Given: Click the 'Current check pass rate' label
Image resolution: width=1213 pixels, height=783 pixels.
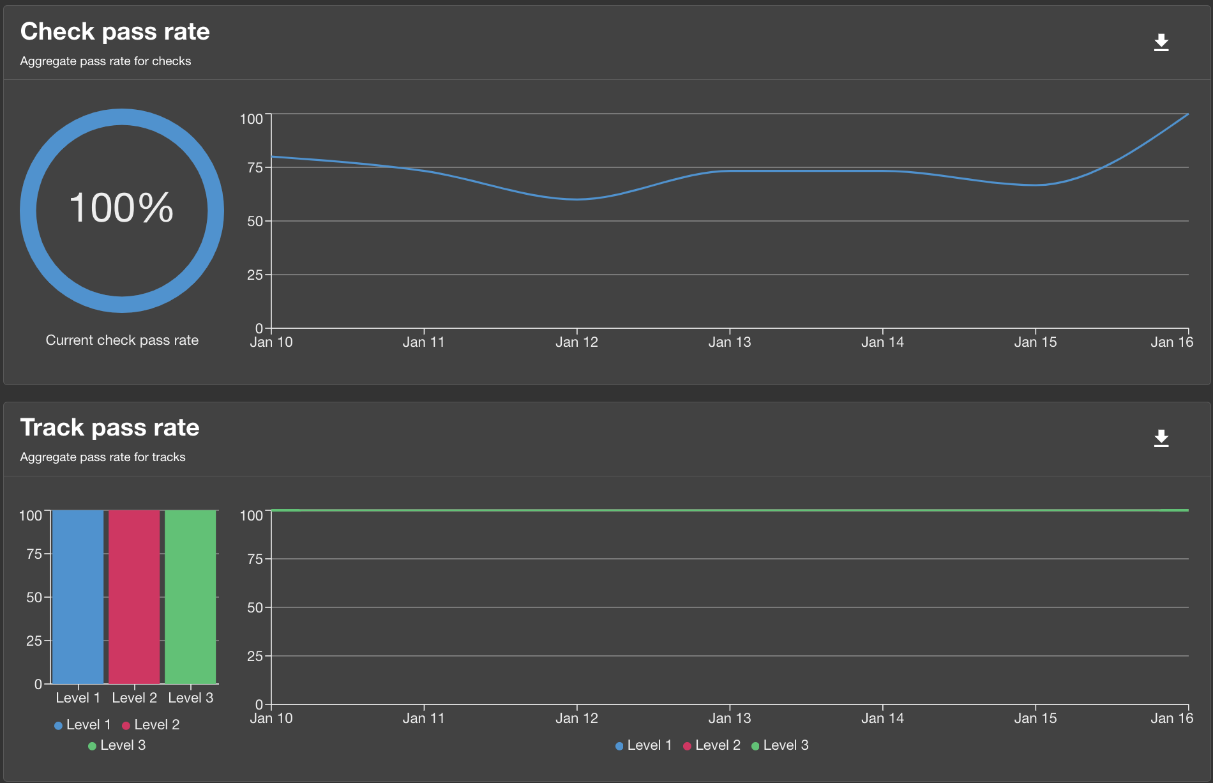Looking at the screenshot, I should 122,340.
